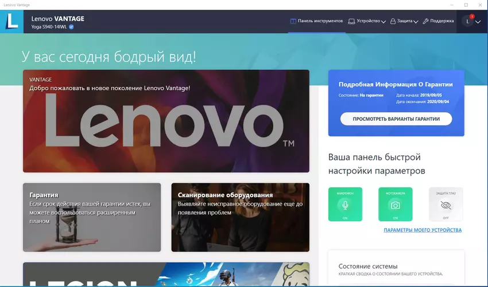Toggle the Фотокамера quick setting off
Screen dimensions: 488x287
396,205
